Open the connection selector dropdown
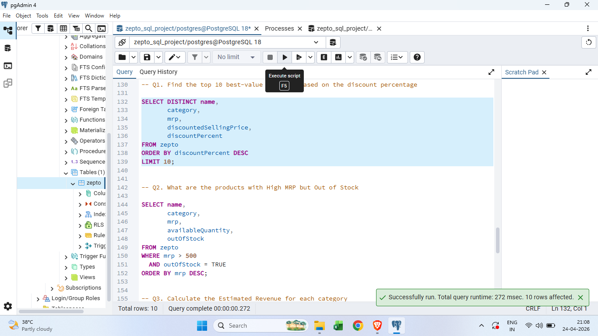Viewport: 598px width, 336px height. pos(228,42)
